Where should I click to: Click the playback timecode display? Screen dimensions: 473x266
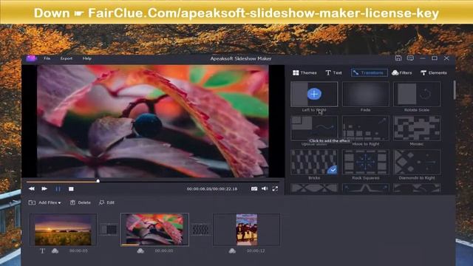tap(212, 189)
